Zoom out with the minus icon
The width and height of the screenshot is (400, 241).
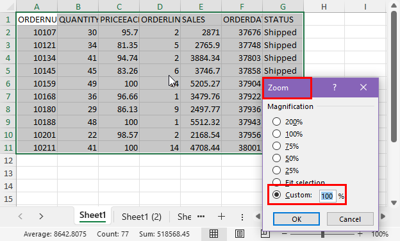click(x=285, y=234)
